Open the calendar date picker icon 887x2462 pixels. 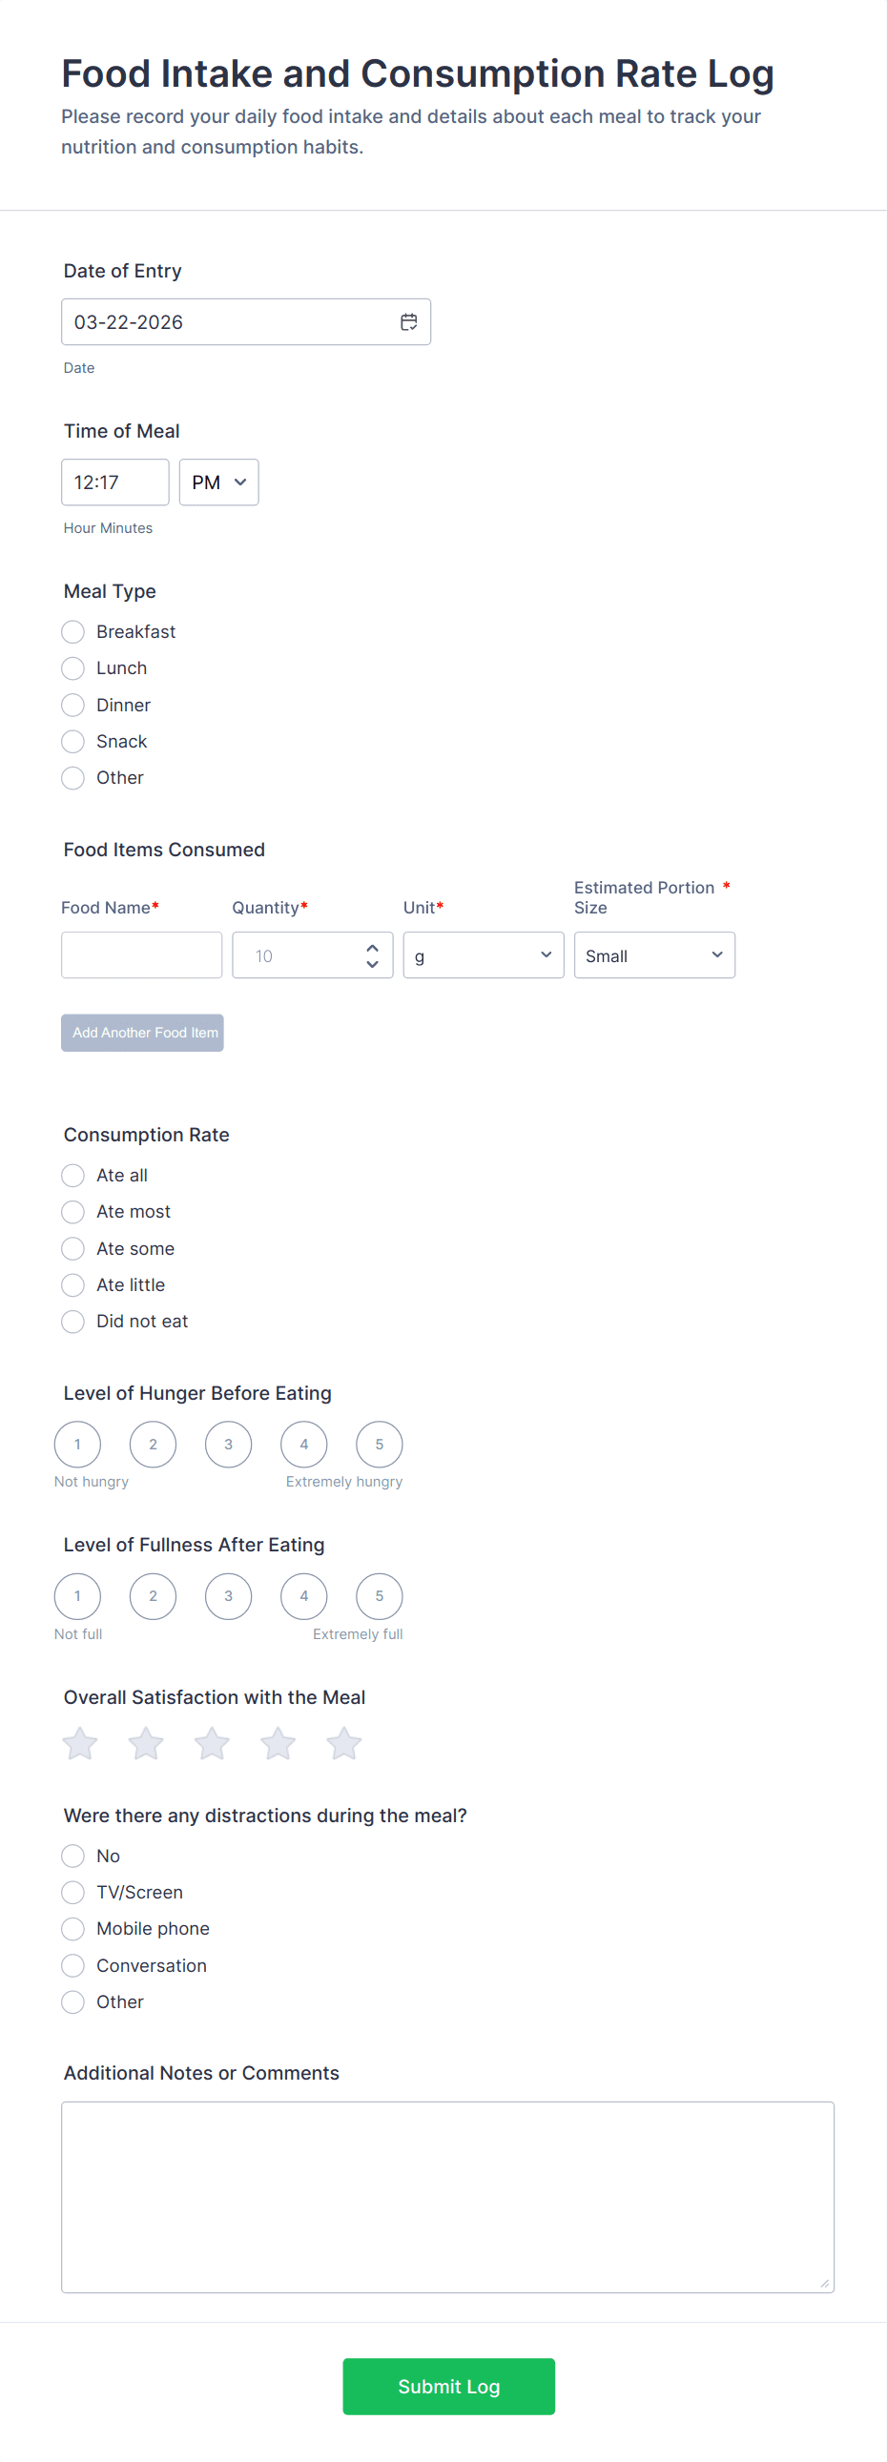408,322
